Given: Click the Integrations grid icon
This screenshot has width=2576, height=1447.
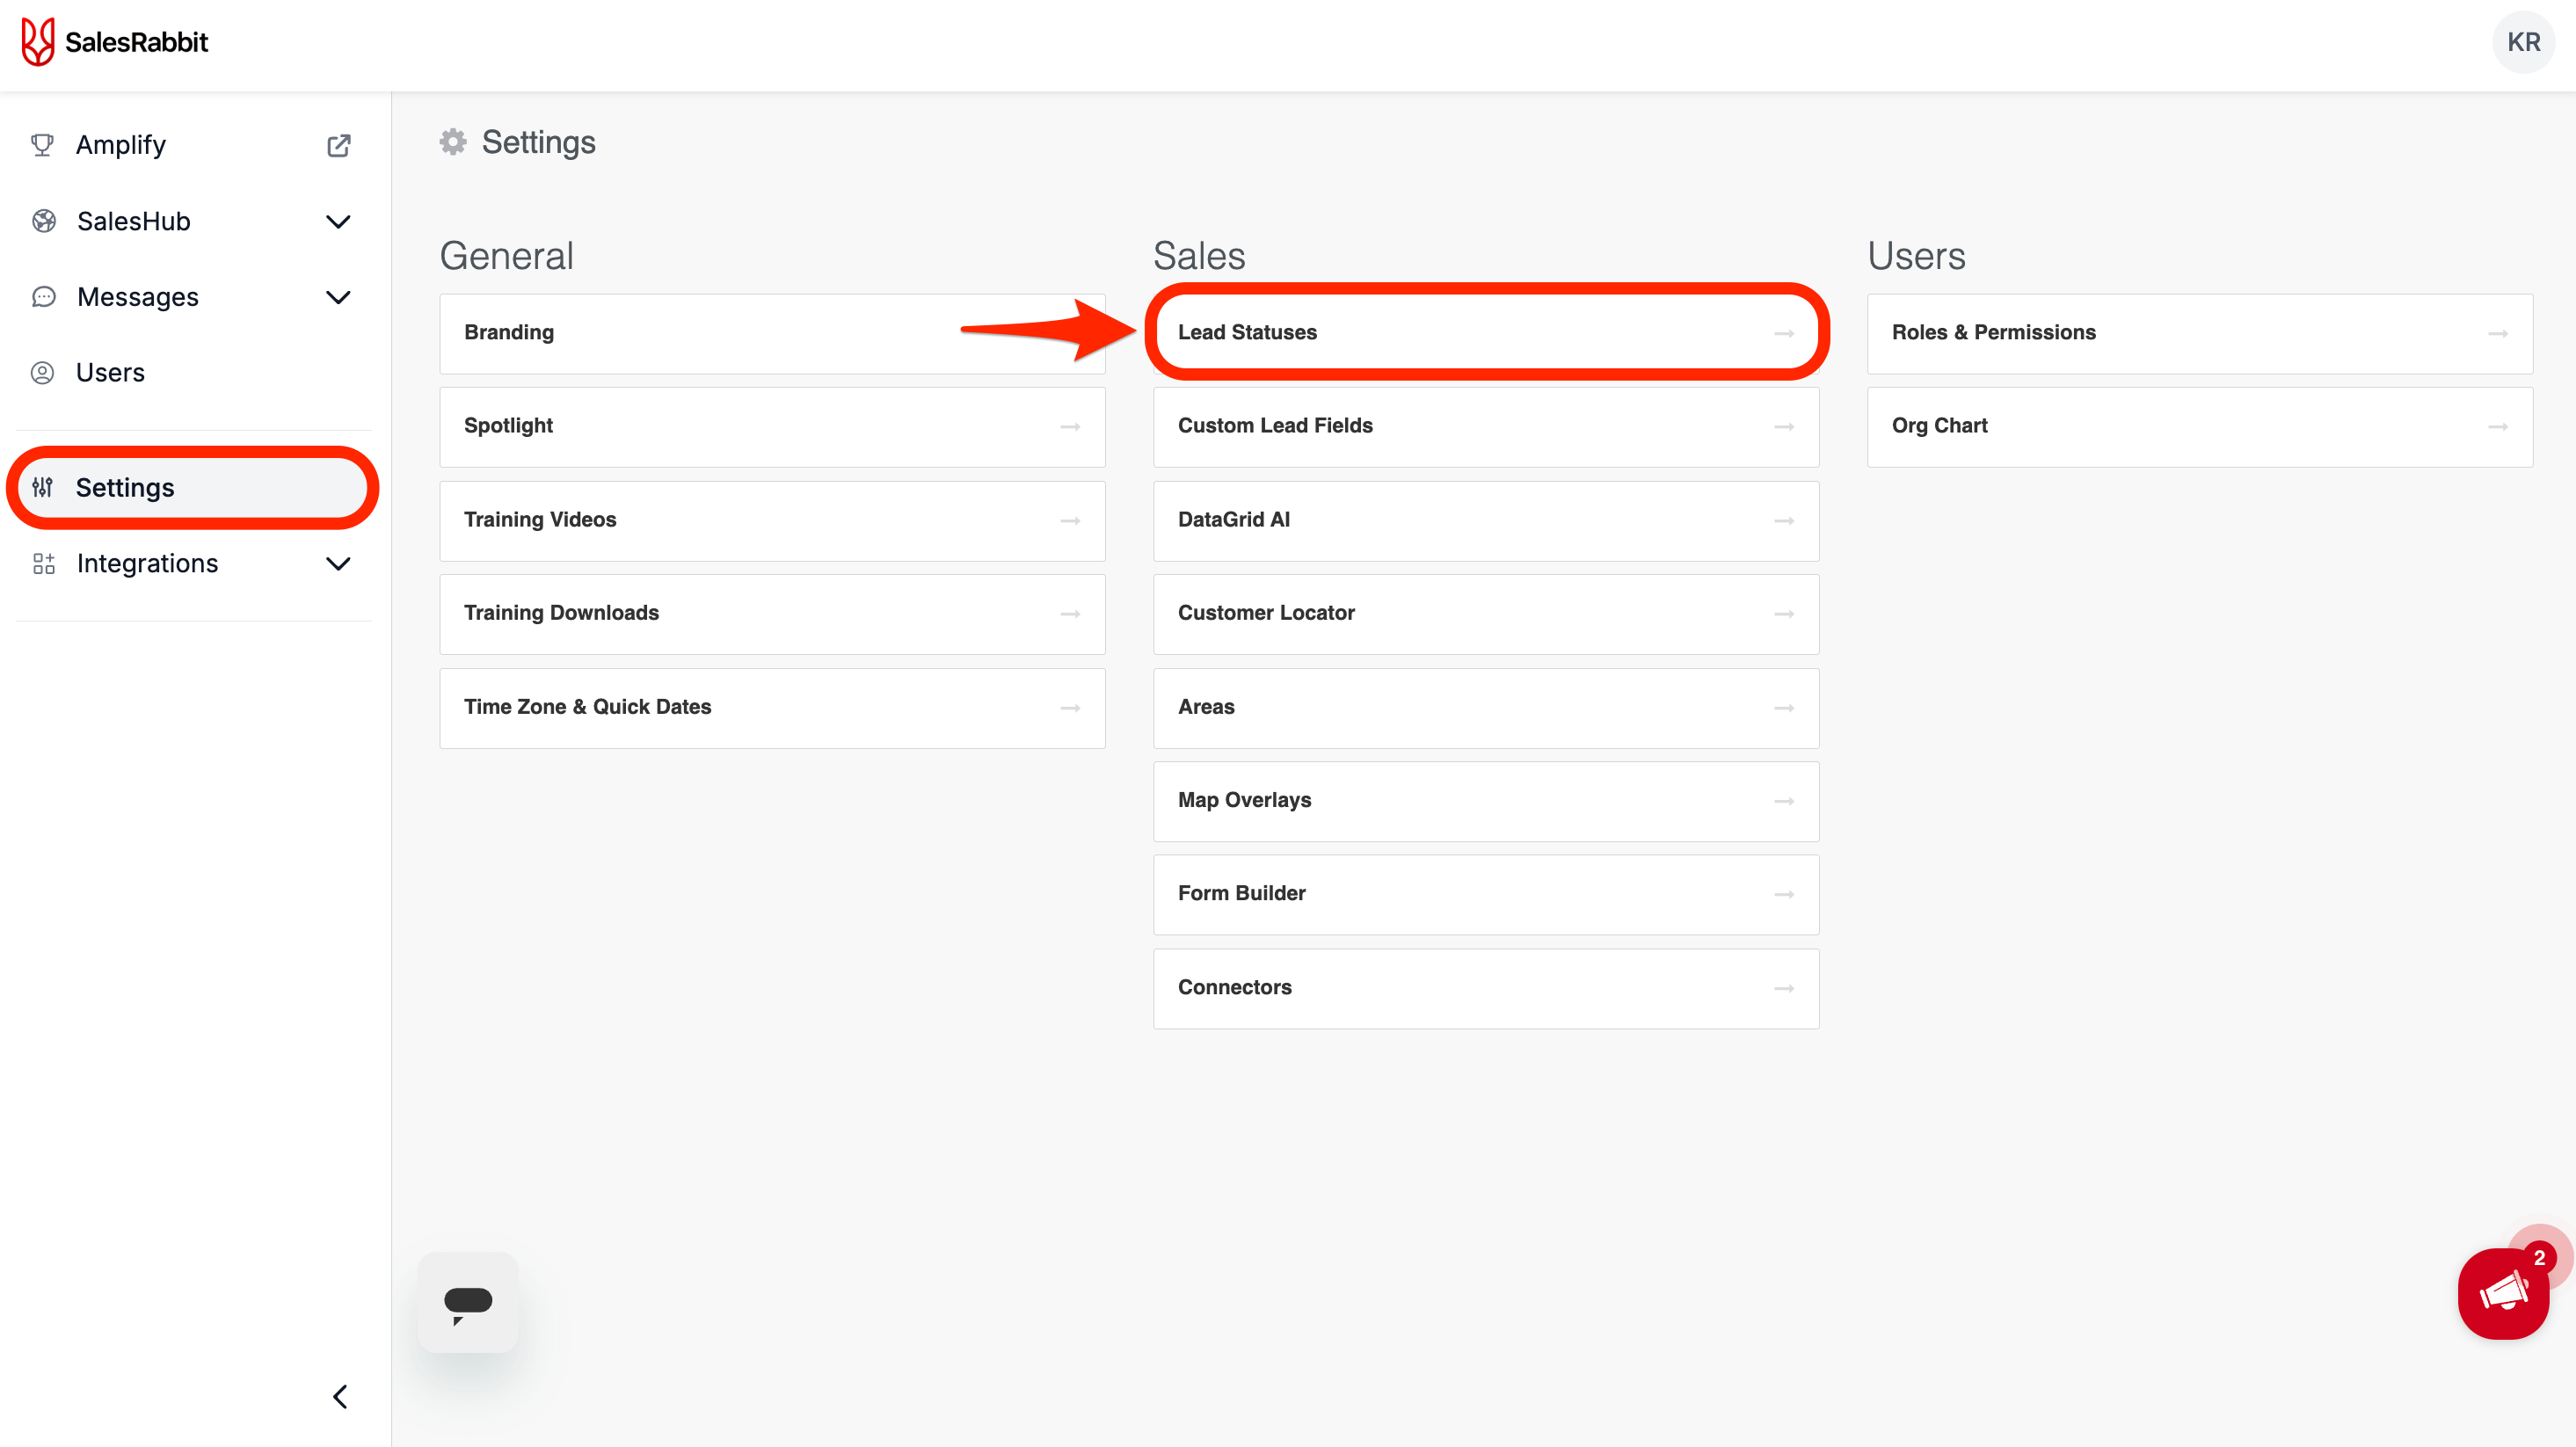Looking at the screenshot, I should [44, 564].
